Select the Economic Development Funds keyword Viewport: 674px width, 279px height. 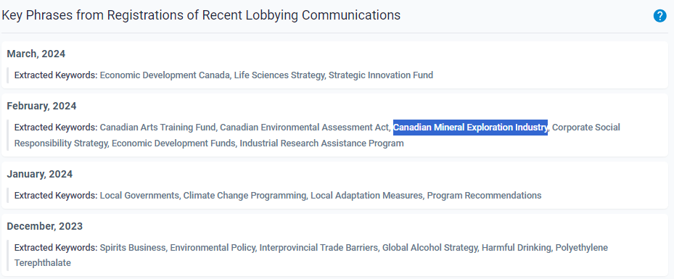point(173,143)
